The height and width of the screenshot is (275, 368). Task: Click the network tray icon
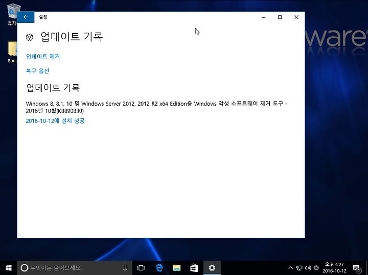pyautogui.click(x=299, y=268)
